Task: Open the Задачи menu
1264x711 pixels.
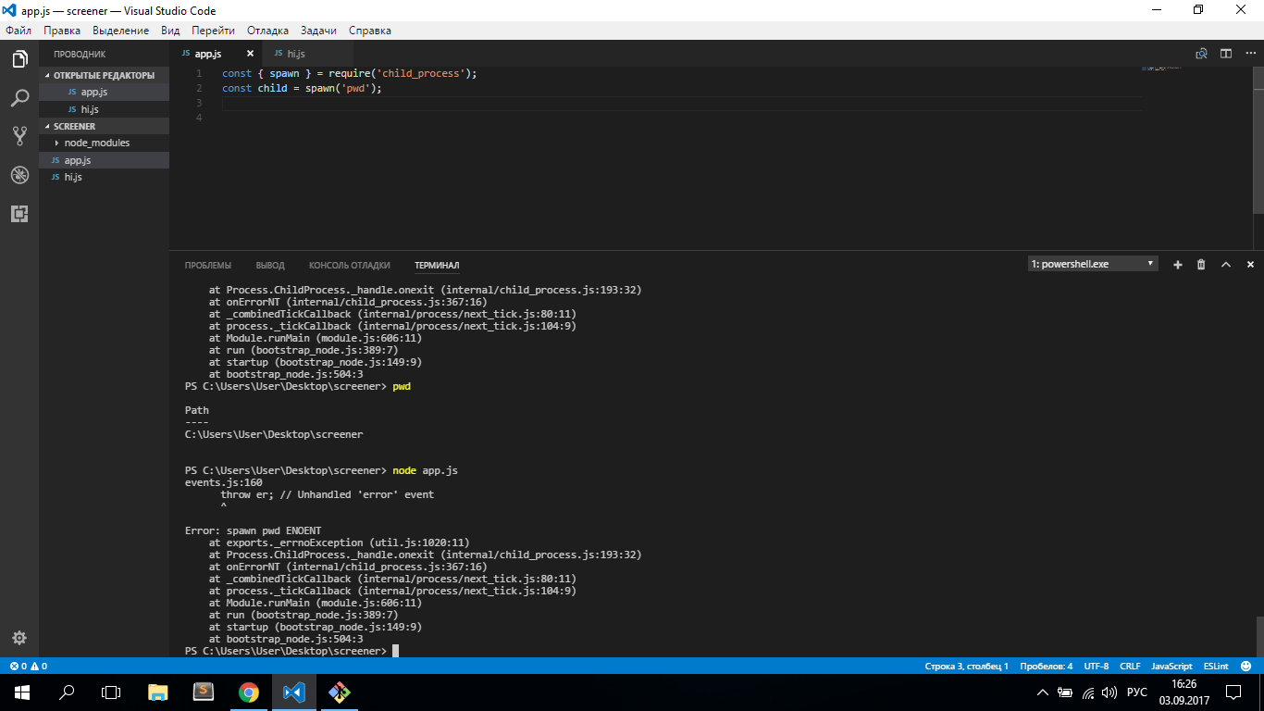Action: click(318, 31)
